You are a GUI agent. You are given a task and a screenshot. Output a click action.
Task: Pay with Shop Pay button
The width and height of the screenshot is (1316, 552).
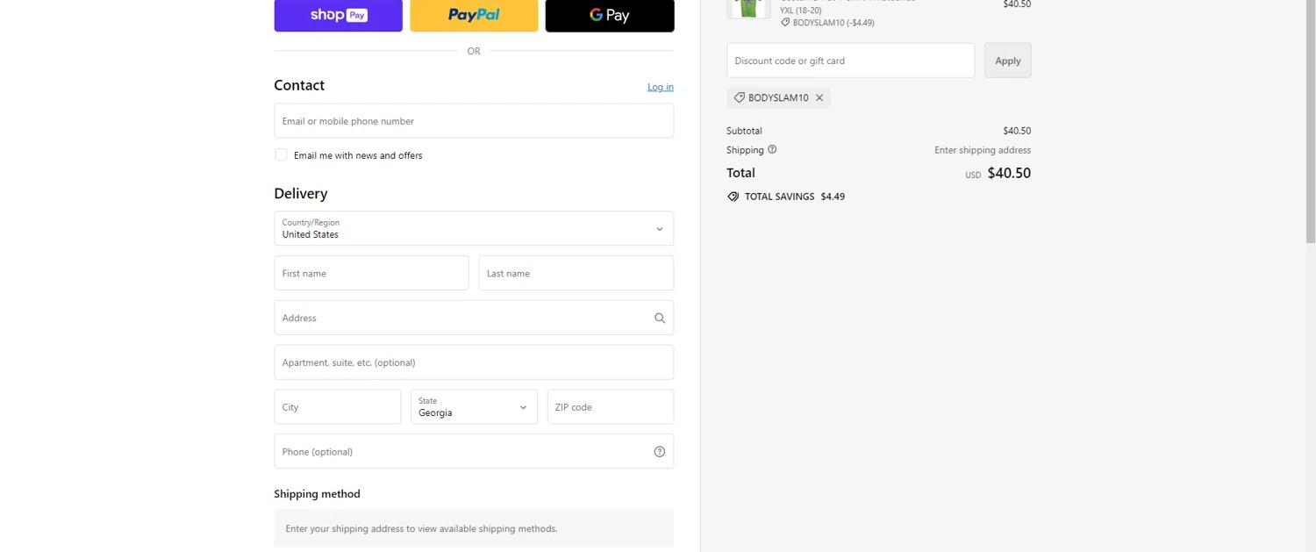338,15
